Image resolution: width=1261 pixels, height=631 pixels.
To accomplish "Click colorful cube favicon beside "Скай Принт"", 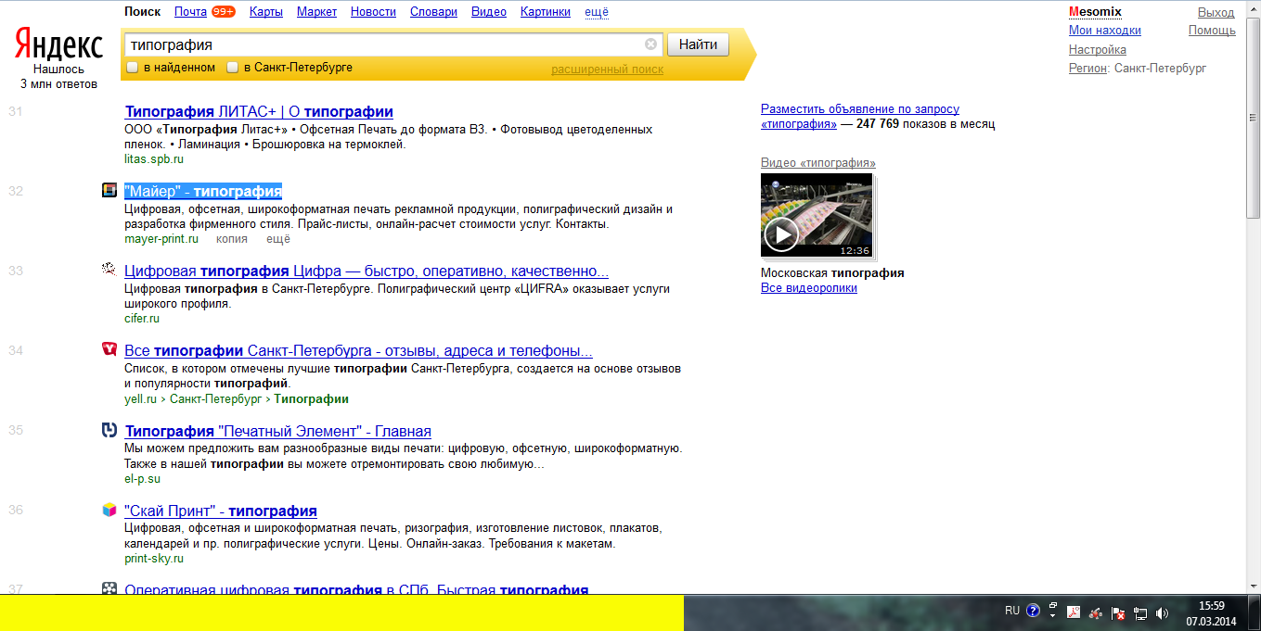I will pos(109,510).
